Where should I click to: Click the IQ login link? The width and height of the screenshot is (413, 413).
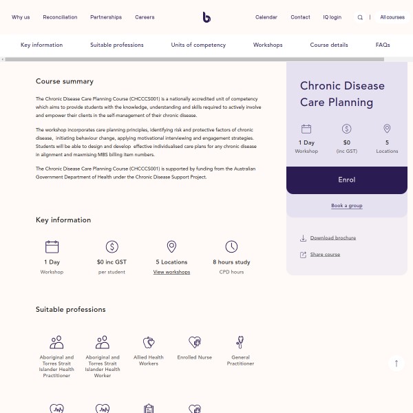click(332, 17)
